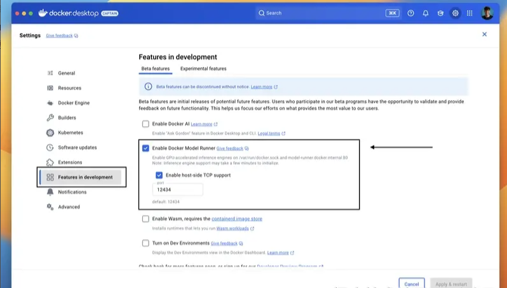Click the Advanced gears icon
The width and height of the screenshot is (507, 288).
50,207
